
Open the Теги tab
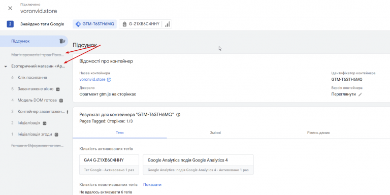(x=120, y=133)
